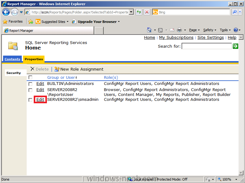The height and width of the screenshot is (183, 245).
Task: Select the Properties tab
Action: pyautogui.click(x=34, y=59)
